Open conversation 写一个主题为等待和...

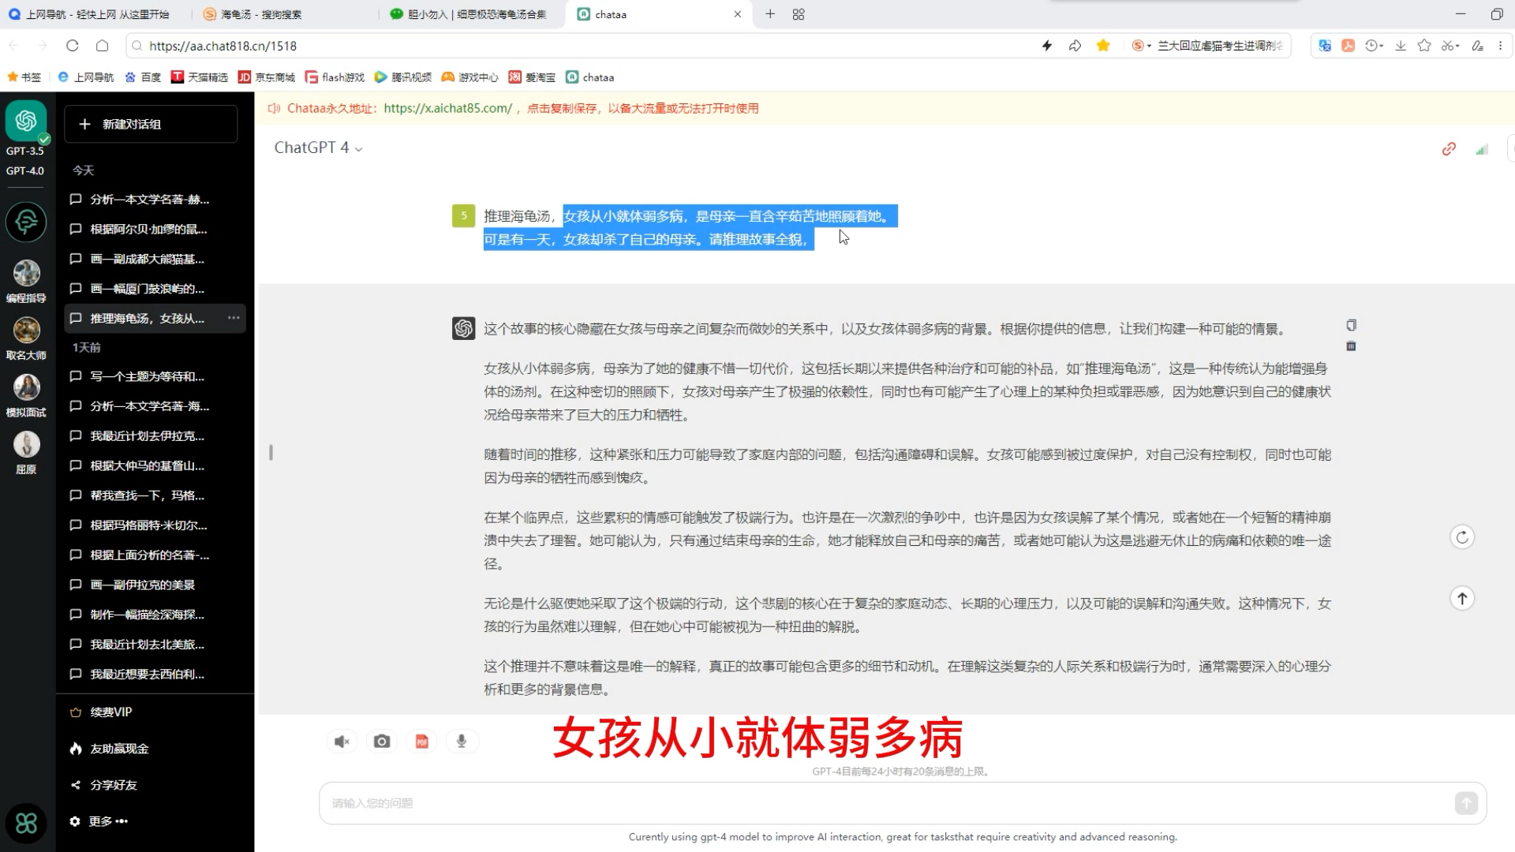[x=155, y=376]
